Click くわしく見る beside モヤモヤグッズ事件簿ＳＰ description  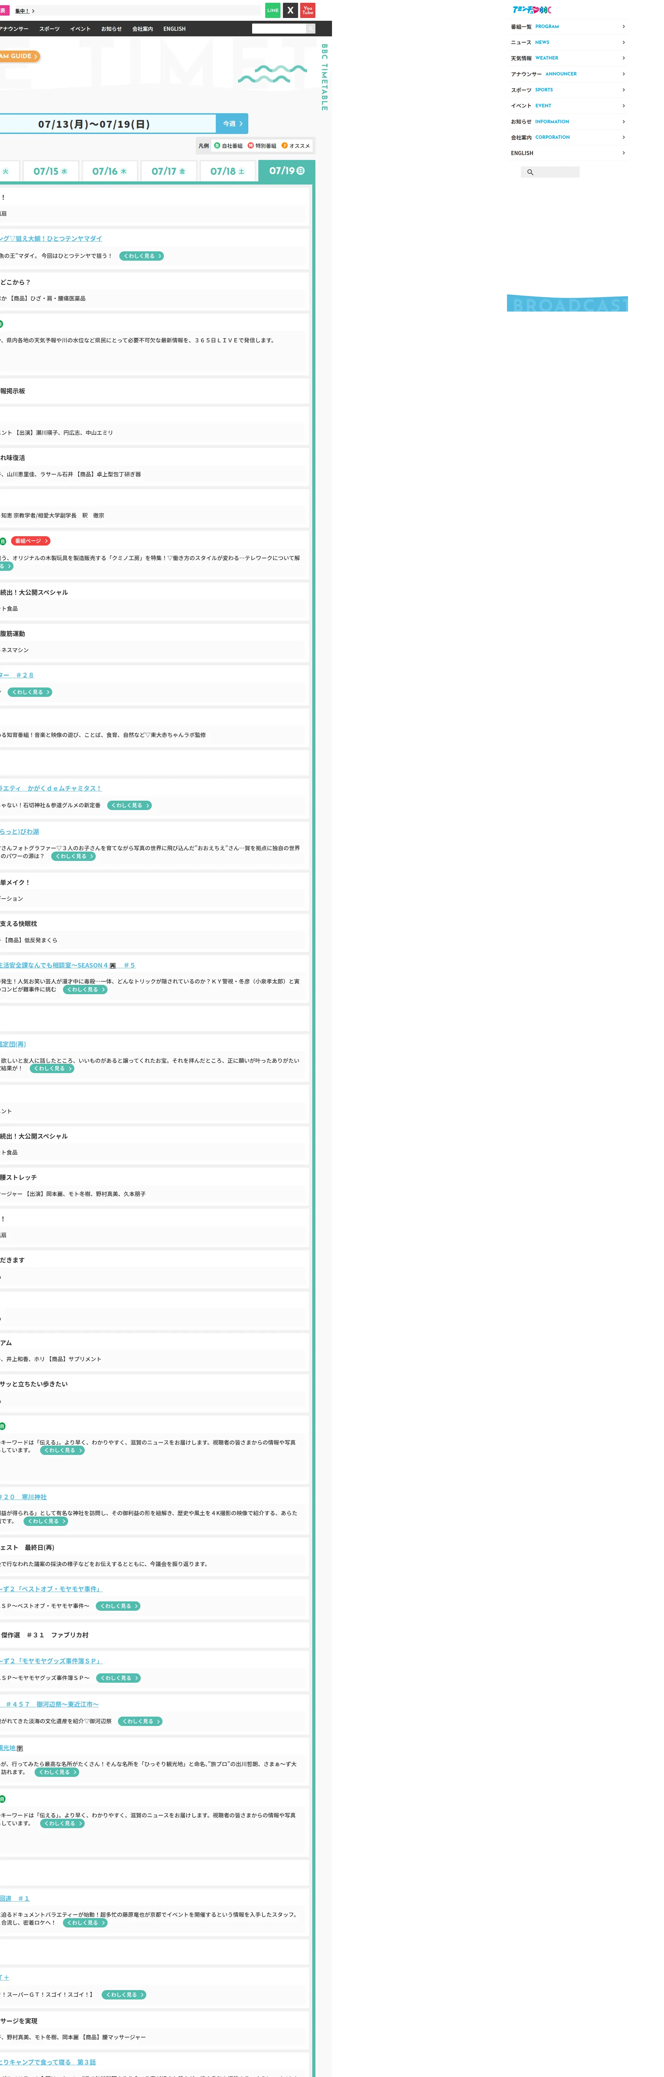(119, 1678)
